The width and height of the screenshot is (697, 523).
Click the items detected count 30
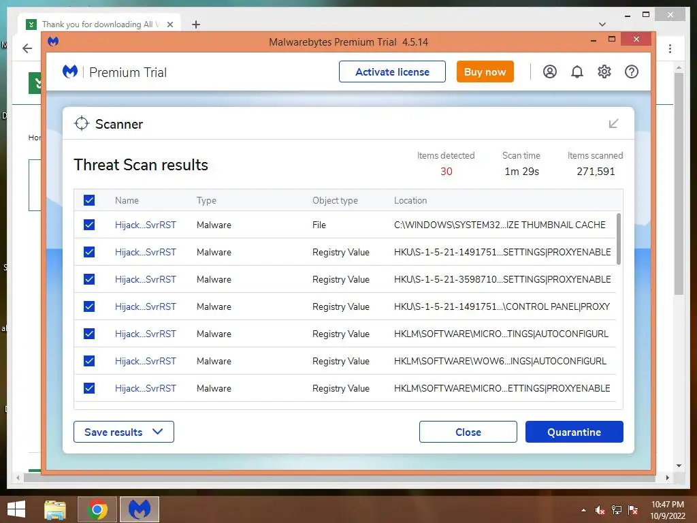pos(447,171)
